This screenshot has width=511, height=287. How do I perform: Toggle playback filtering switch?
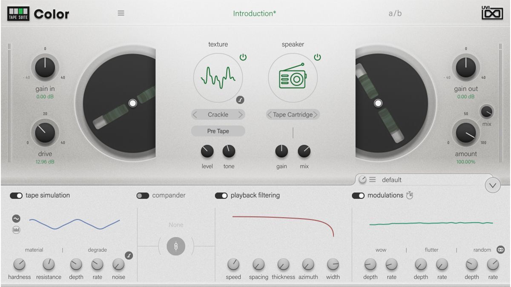click(221, 196)
